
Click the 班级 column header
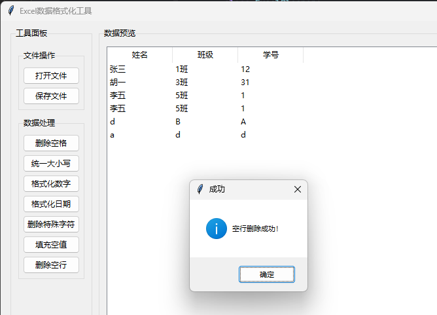click(205, 55)
